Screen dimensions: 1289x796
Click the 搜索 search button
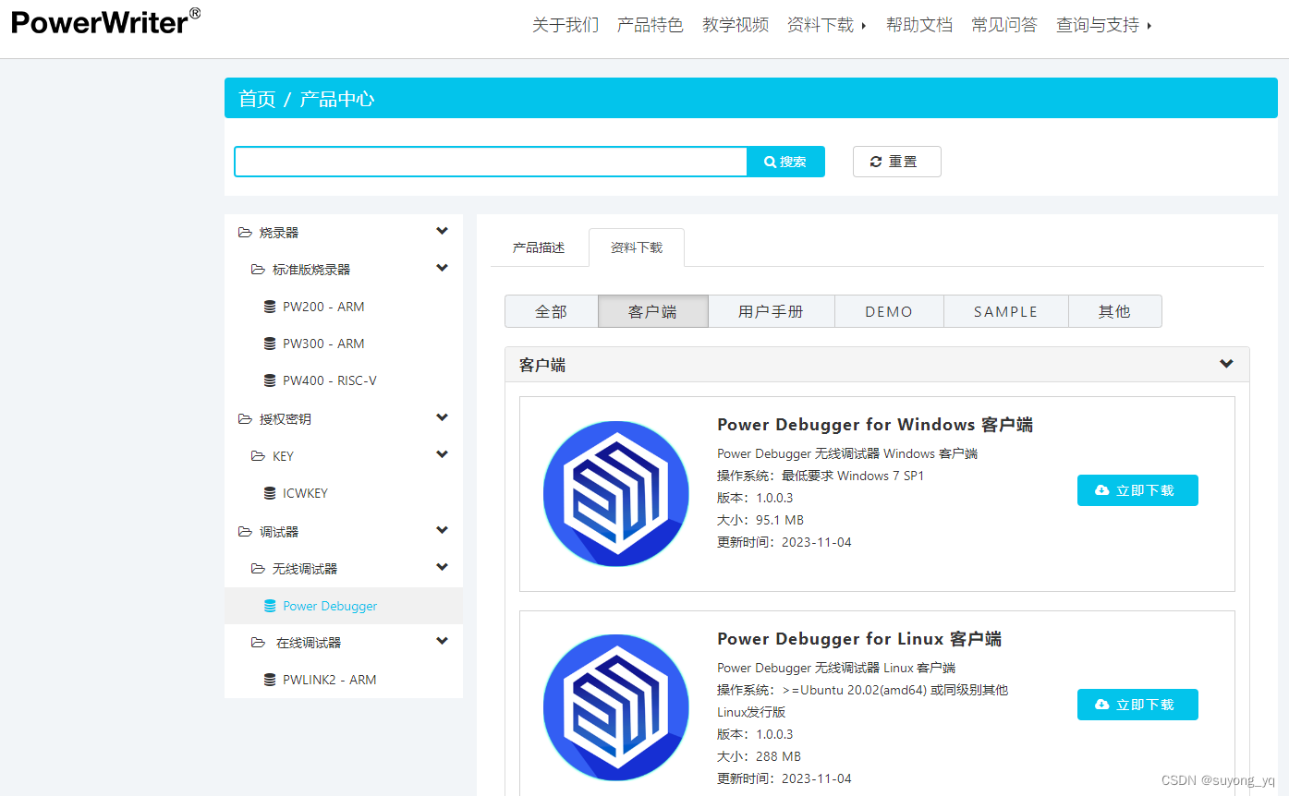(785, 162)
